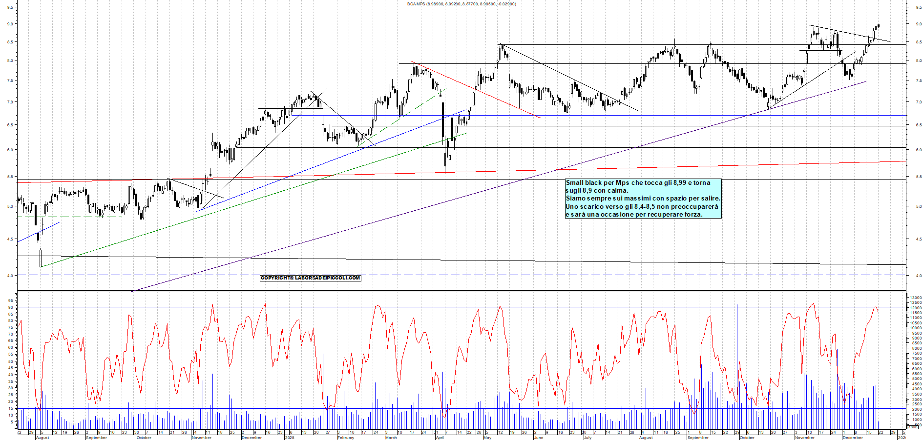Click the green dashed support line near 4.8
923x440 pixels.
point(73,217)
